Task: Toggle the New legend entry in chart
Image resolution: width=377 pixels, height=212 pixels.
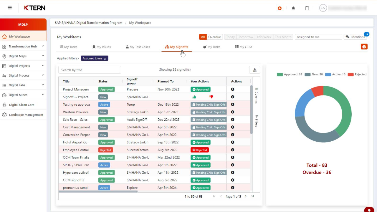Action: coord(314,74)
